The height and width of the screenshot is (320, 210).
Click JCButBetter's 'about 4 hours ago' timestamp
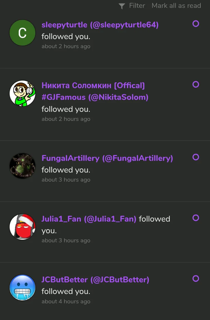pyautogui.click(x=66, y=301)
